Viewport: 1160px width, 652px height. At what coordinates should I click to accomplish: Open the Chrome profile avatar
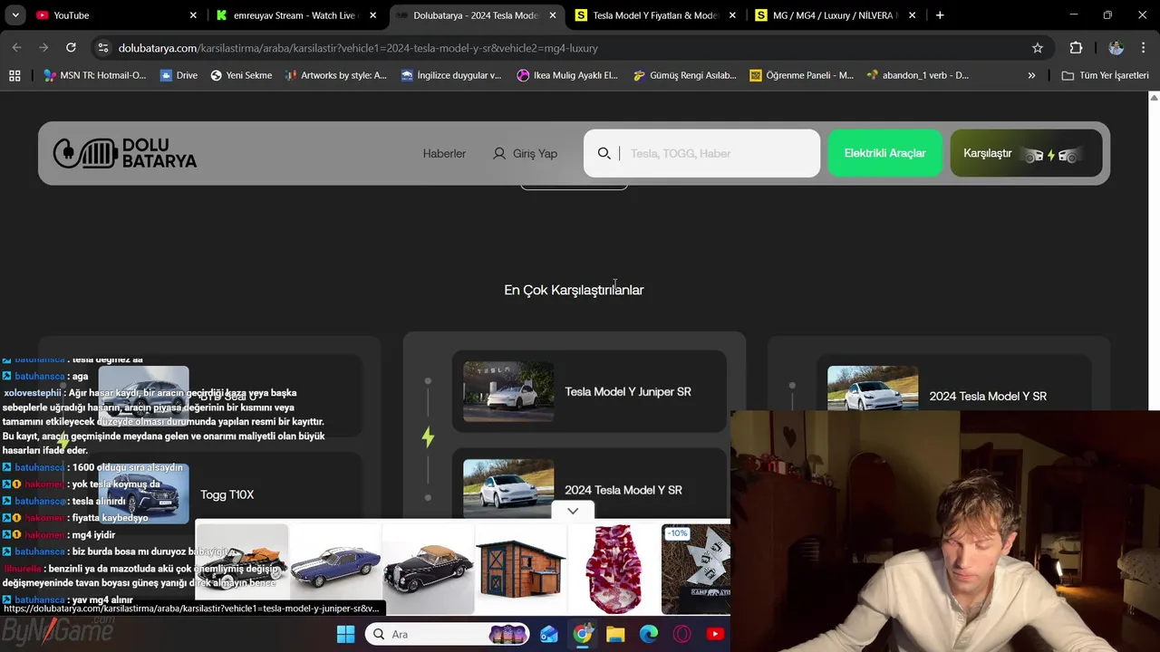1116,48
